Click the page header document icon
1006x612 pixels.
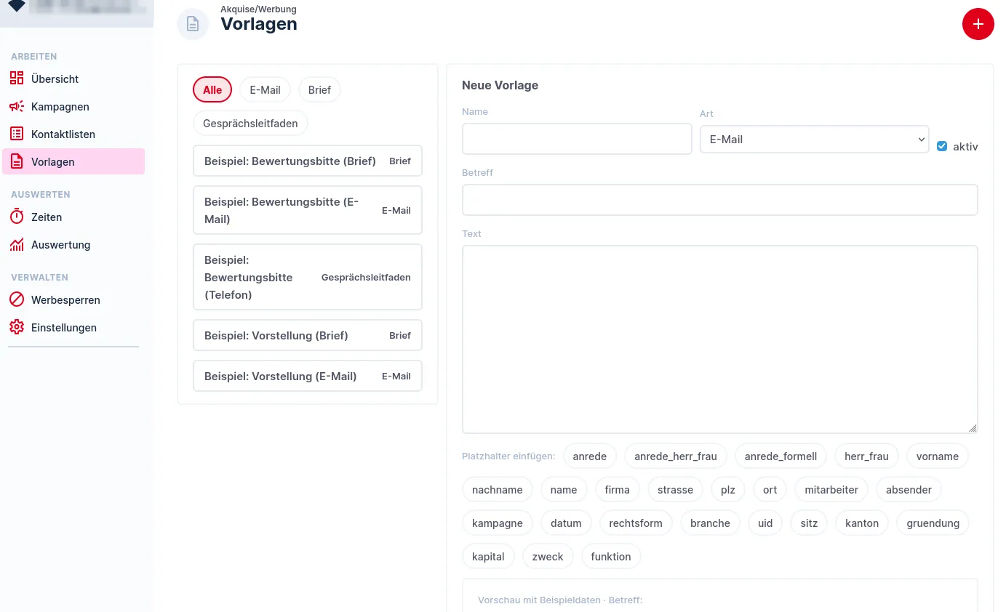[x=193, y=24]
